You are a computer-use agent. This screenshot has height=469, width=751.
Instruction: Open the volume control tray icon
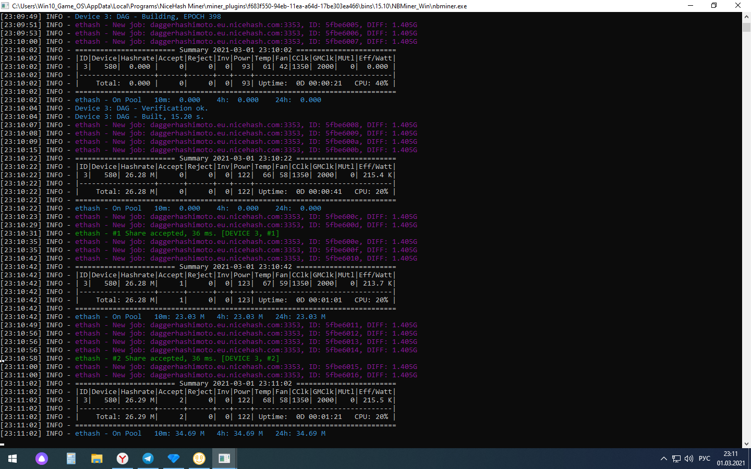[x=689, y=459]
